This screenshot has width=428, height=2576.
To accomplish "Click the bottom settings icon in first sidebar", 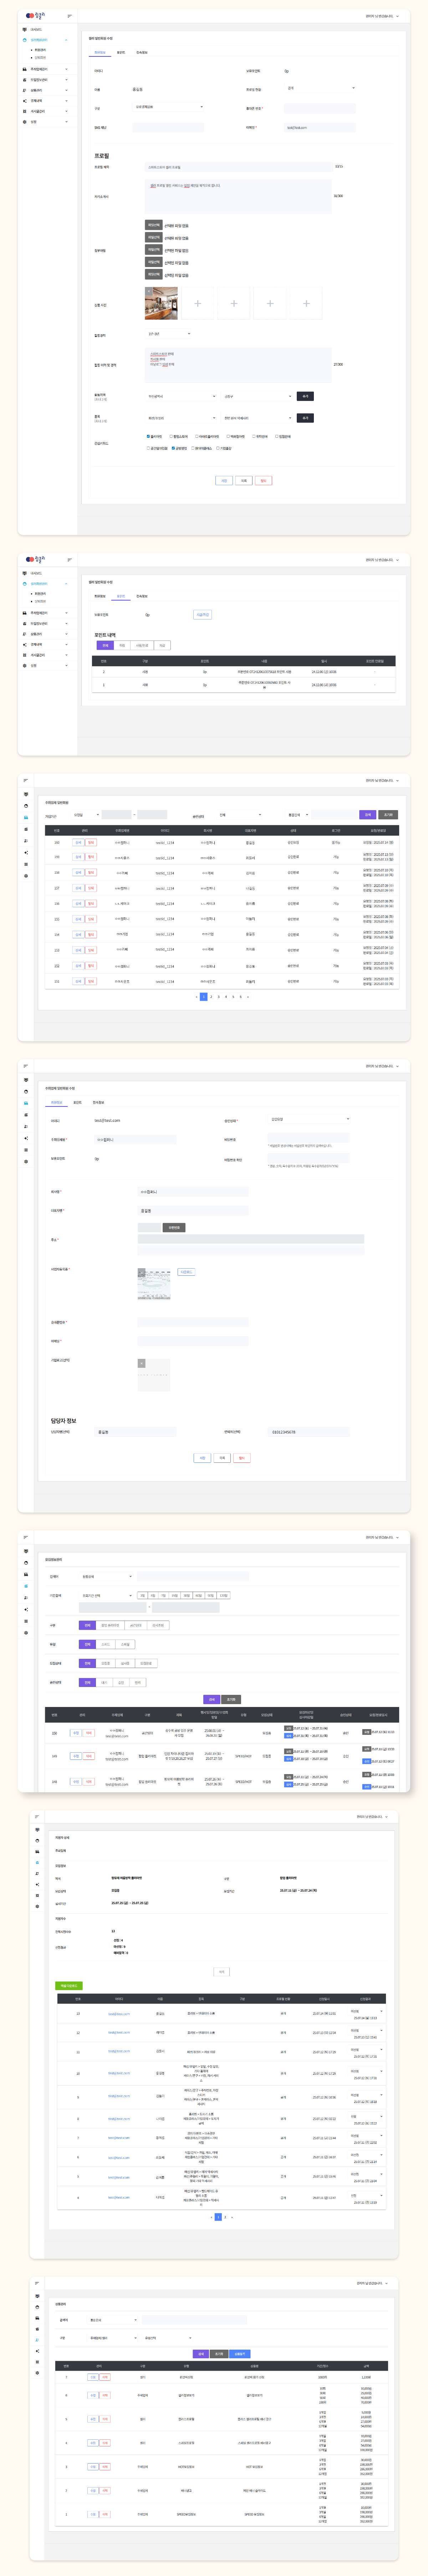I will (25, 122).
